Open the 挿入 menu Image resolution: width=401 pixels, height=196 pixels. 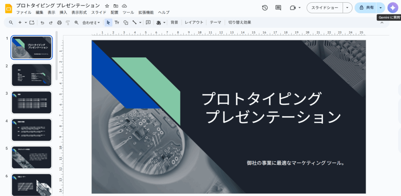pos(63,12)
